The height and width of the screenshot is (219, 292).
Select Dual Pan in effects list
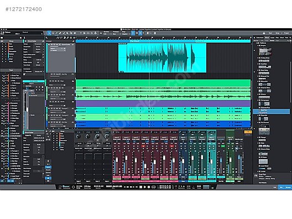click(x=271, y=111)
